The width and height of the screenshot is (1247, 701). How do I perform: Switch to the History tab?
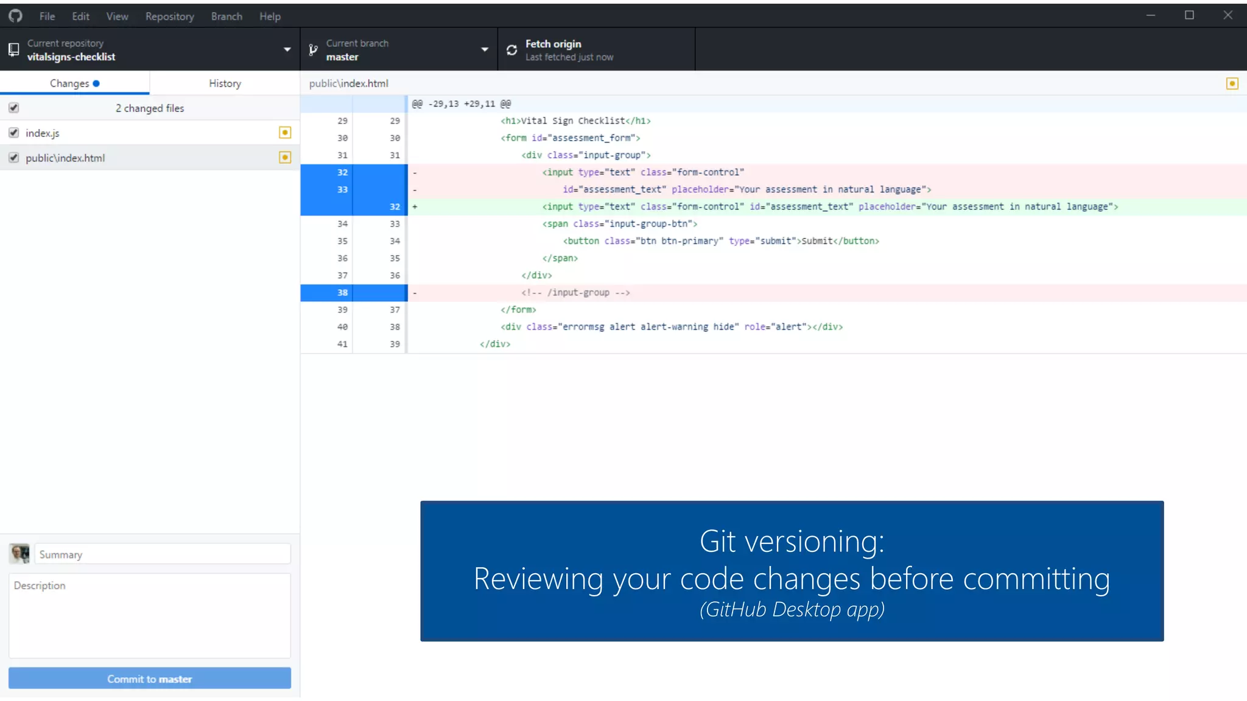225,83
